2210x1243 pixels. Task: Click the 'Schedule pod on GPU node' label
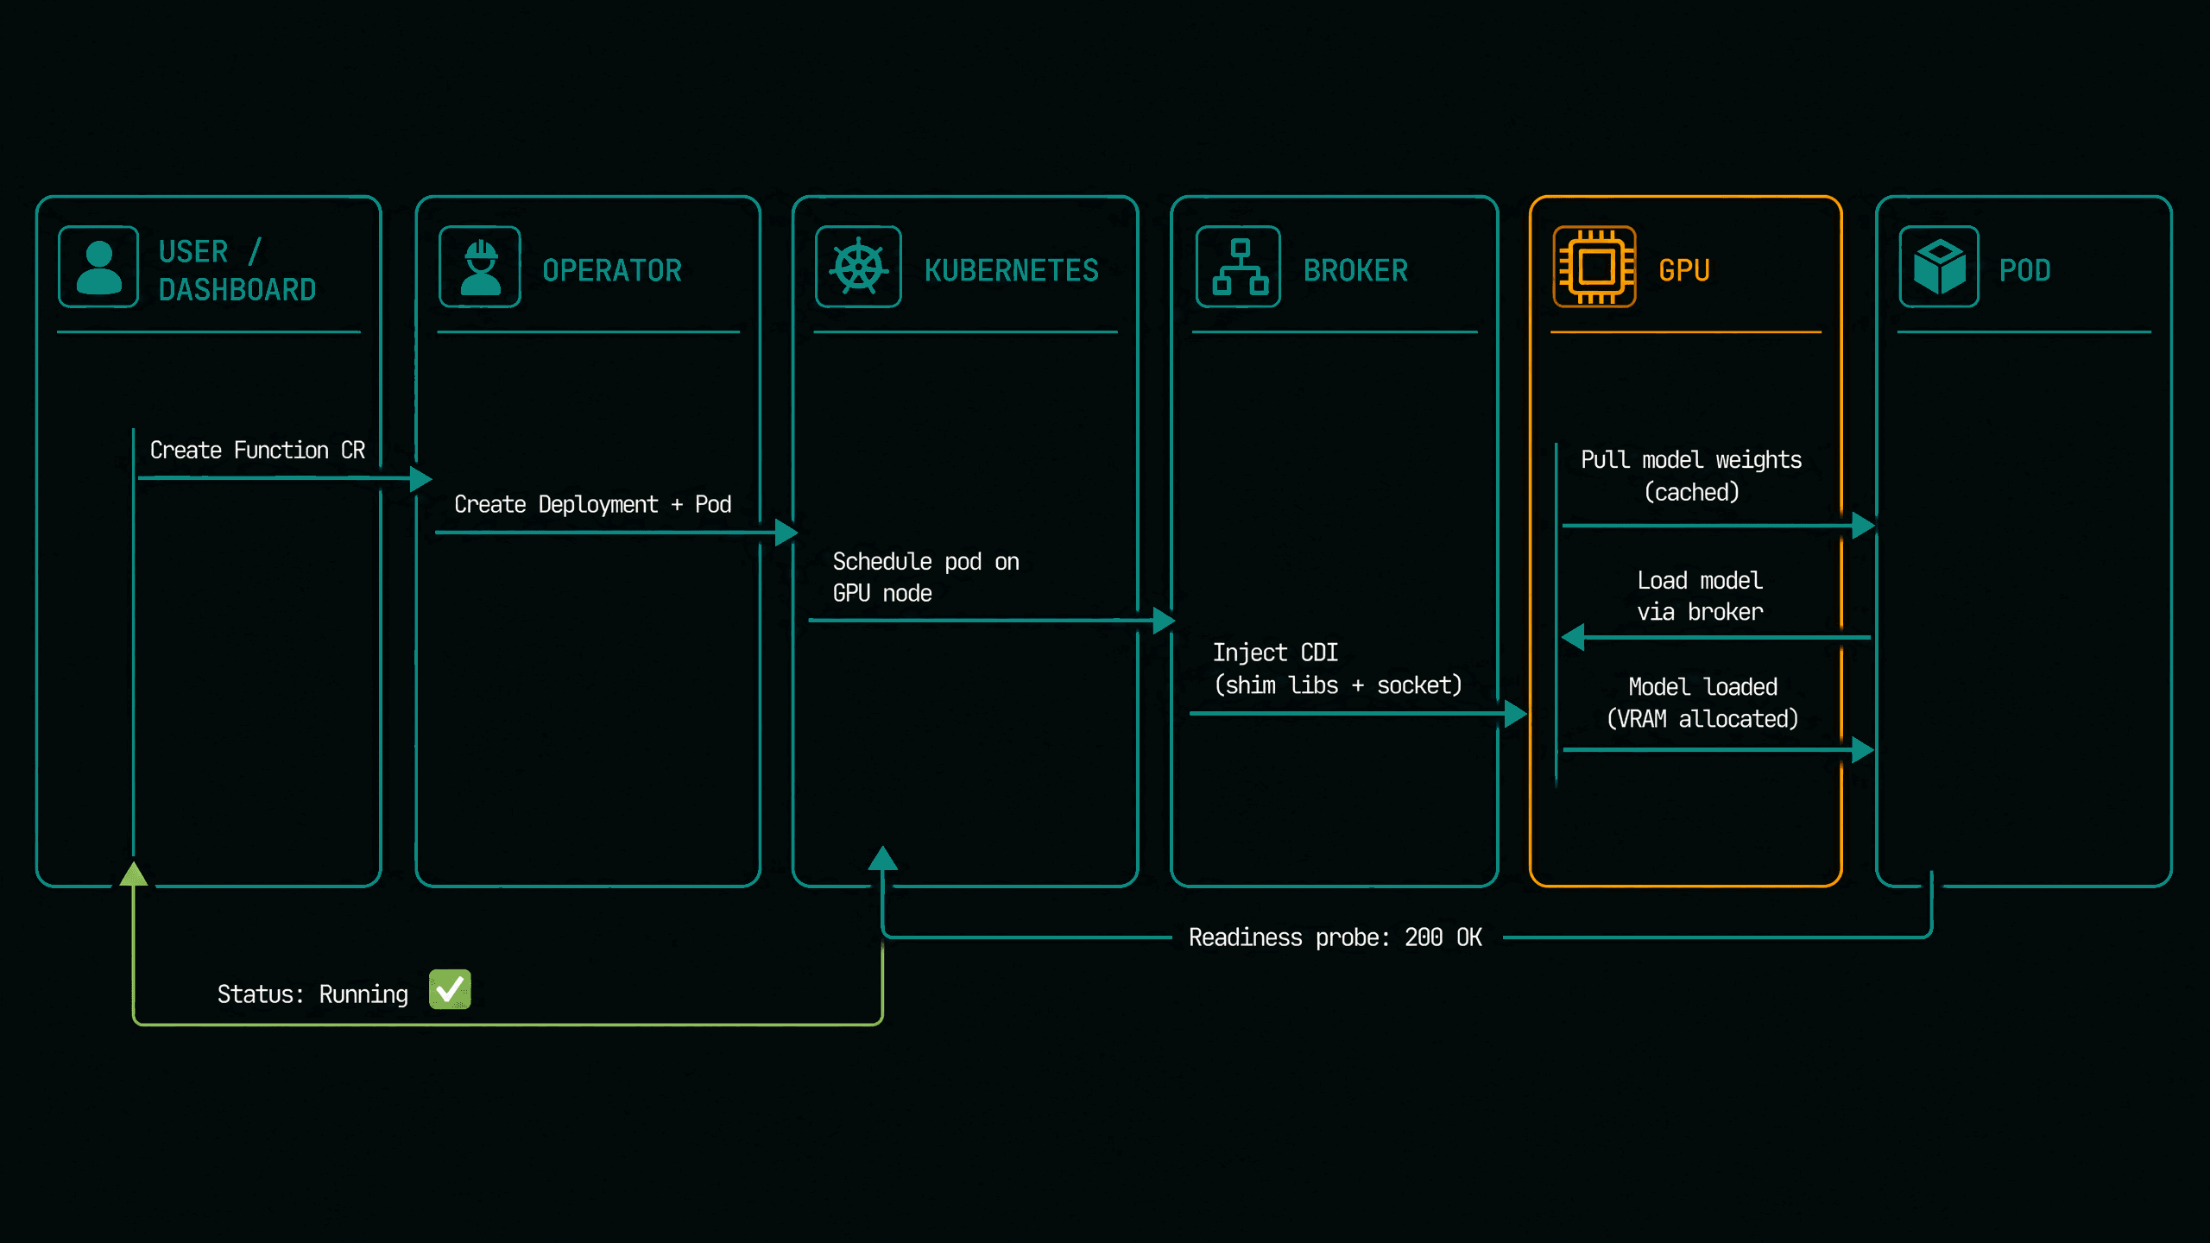click(925, 577)
